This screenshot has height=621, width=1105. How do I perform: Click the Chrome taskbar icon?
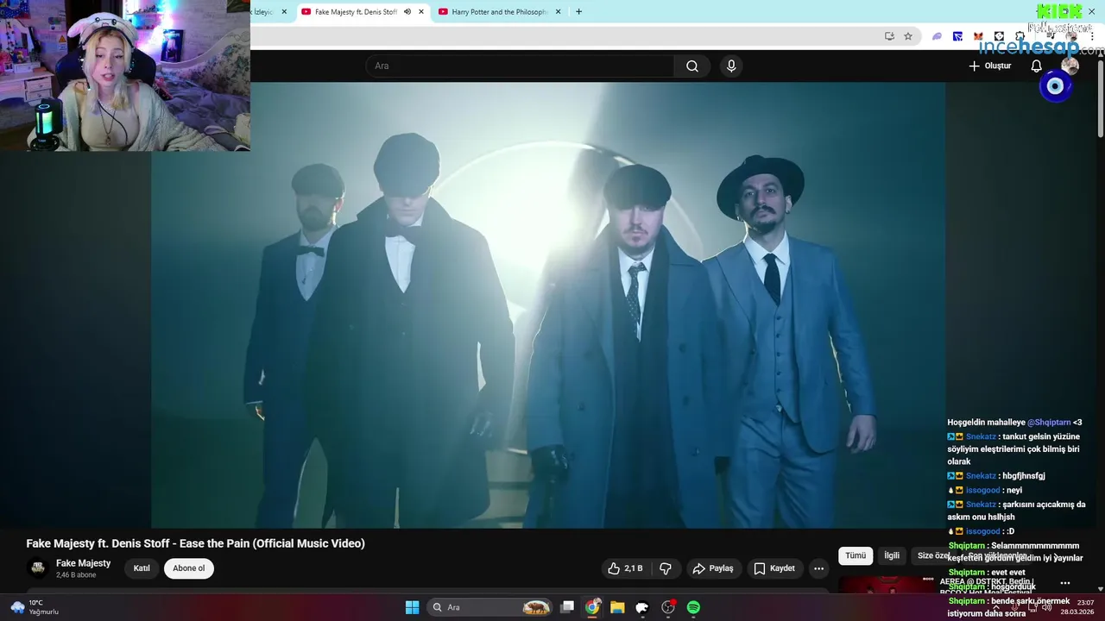coord(592,607)
